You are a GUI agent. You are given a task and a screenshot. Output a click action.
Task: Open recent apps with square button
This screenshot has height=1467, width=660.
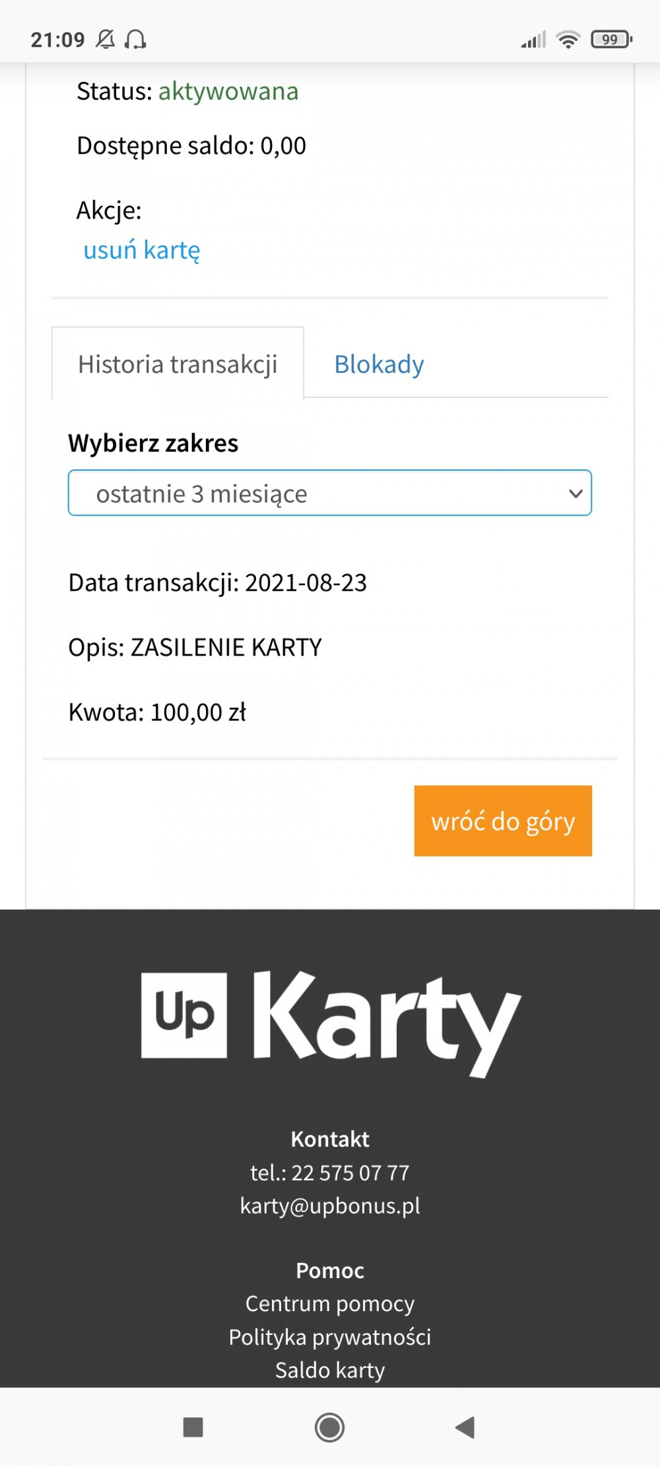pyautogui.click(x=193, y=1427)
